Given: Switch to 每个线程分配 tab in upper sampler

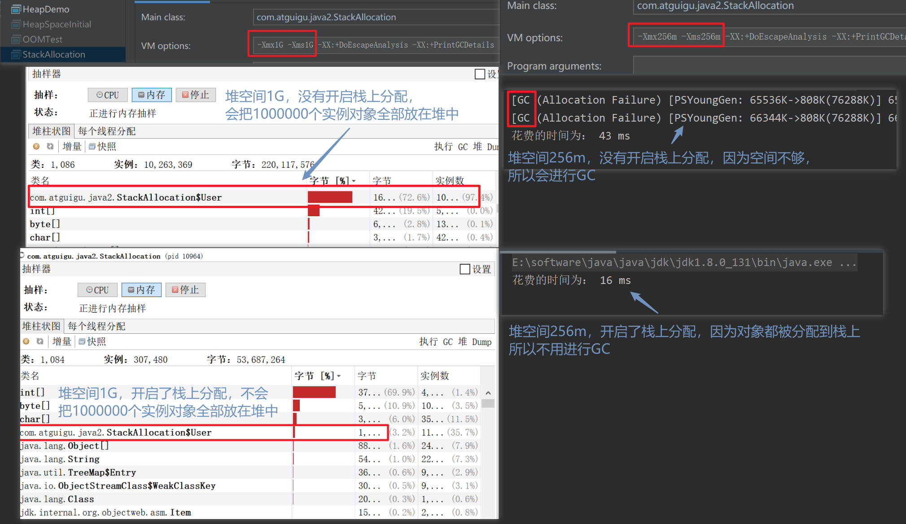Looking at the screenshot, I should point(107,131).
